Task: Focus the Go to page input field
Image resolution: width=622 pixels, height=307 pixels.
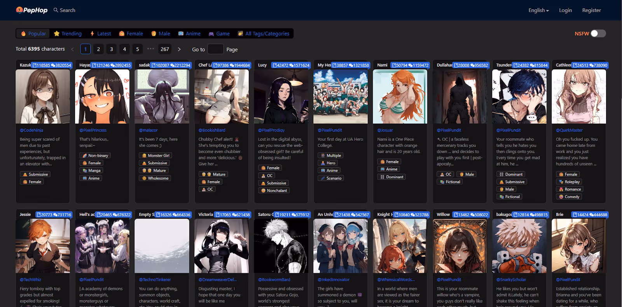Action: (x=215, y=49)
